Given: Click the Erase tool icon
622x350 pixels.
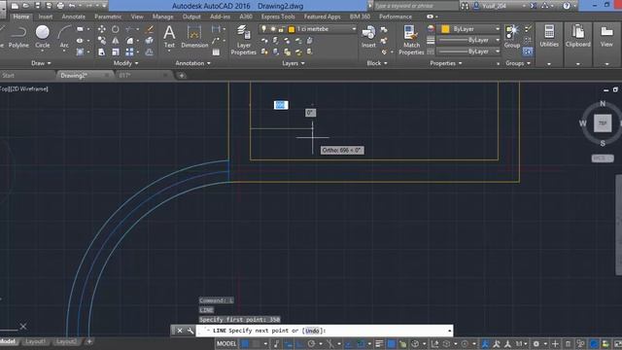Looking at the screenshot, I should tap(150, 29).
